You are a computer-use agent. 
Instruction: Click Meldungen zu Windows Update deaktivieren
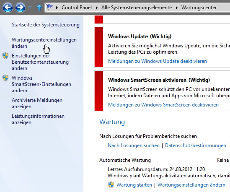[x=158, y=61]
